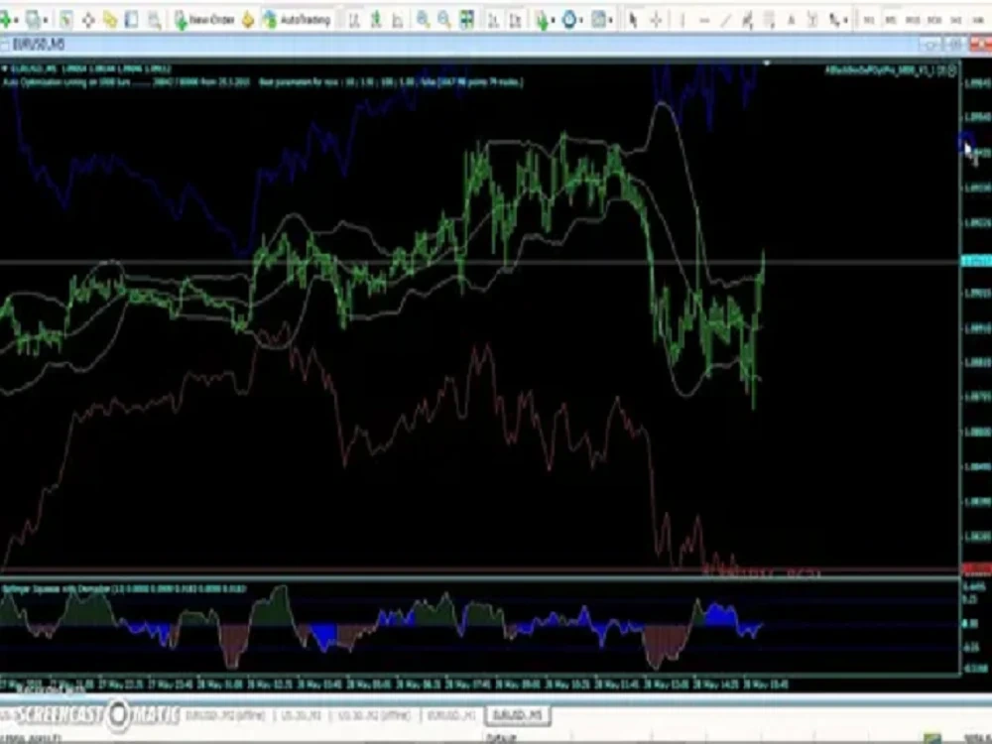
Task: Open the Navigator yellow folder icon
Action: 110,20
